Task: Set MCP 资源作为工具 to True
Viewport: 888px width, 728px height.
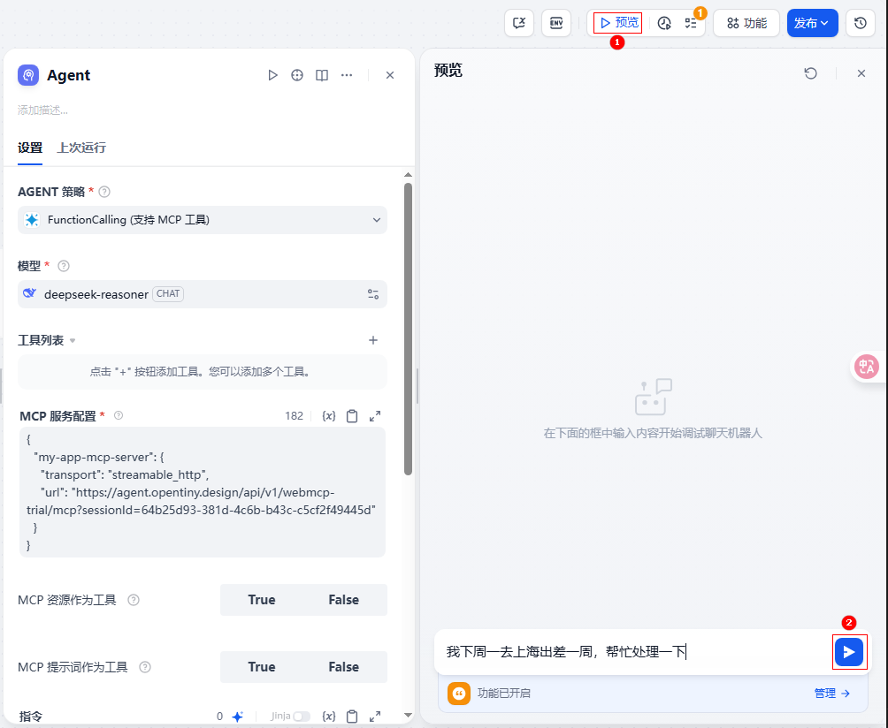Action: tap(262, 600)
